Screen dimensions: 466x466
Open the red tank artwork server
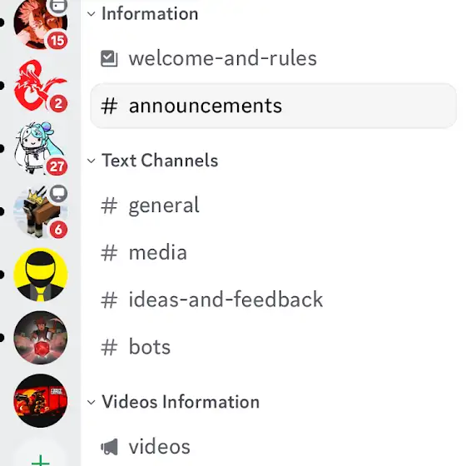pyautogui.click(x=41, y=400)
